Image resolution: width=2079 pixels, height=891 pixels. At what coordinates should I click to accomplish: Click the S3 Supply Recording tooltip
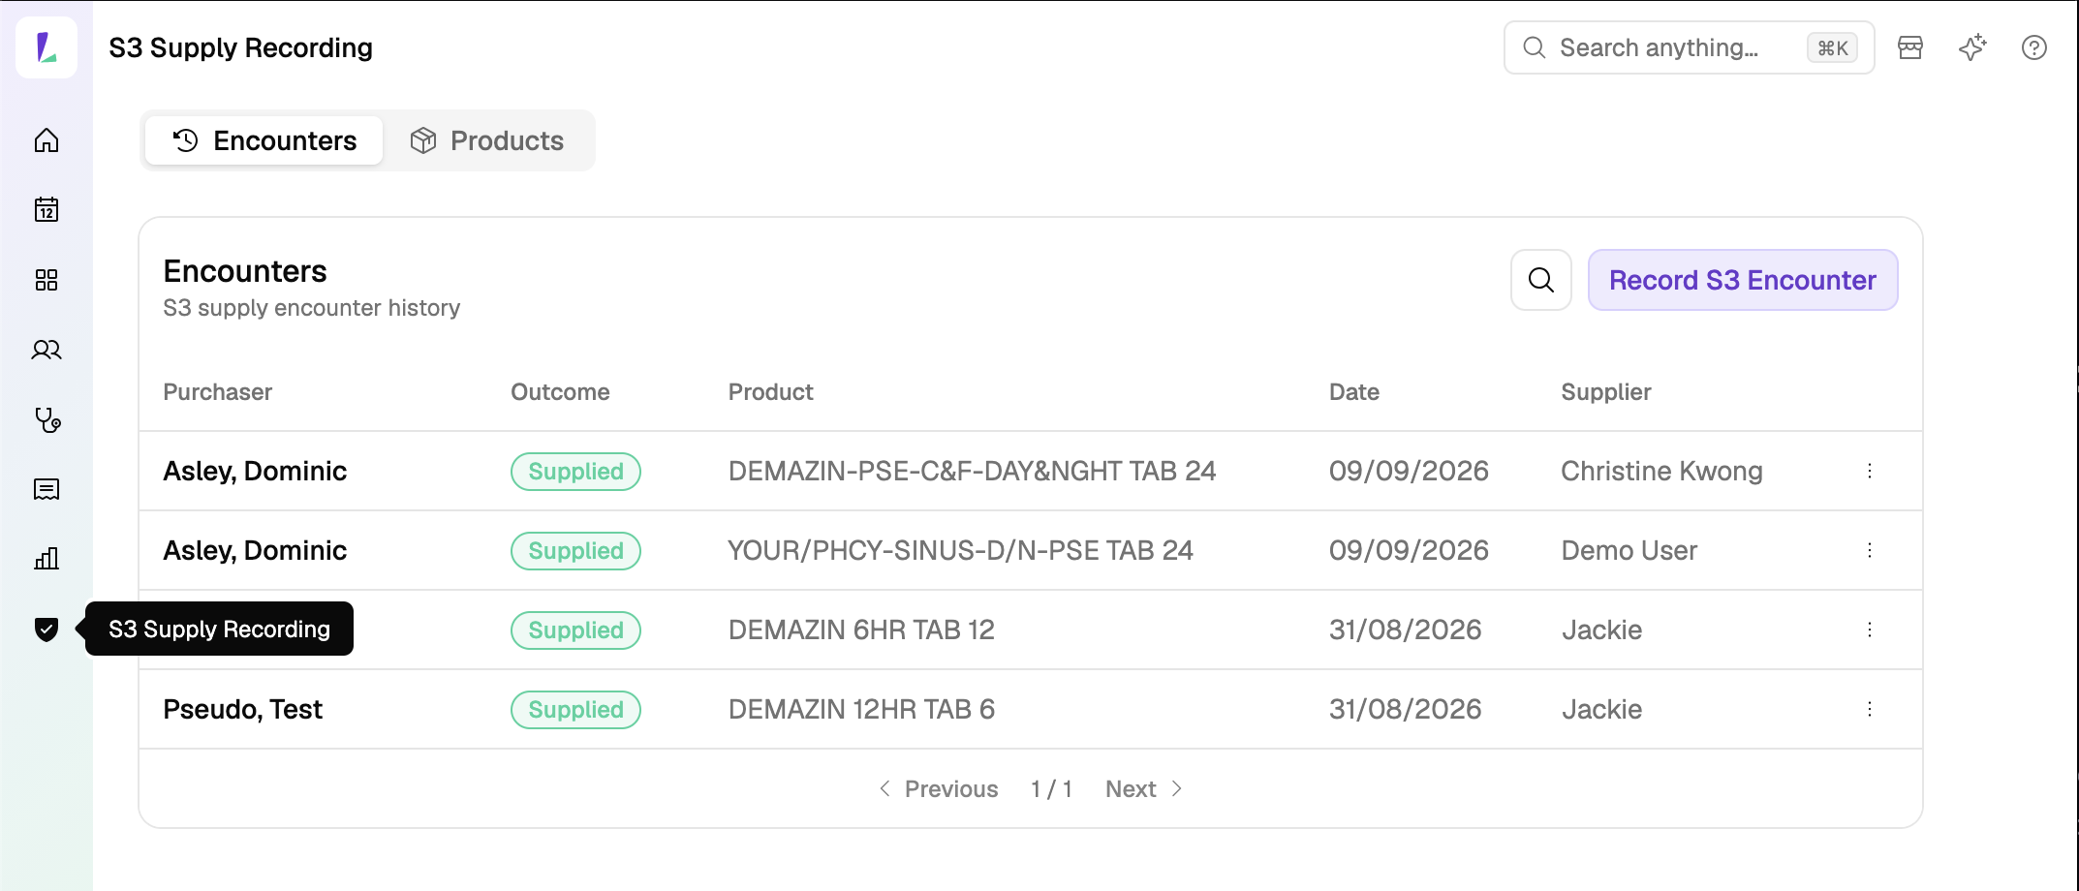click(219, 629)
